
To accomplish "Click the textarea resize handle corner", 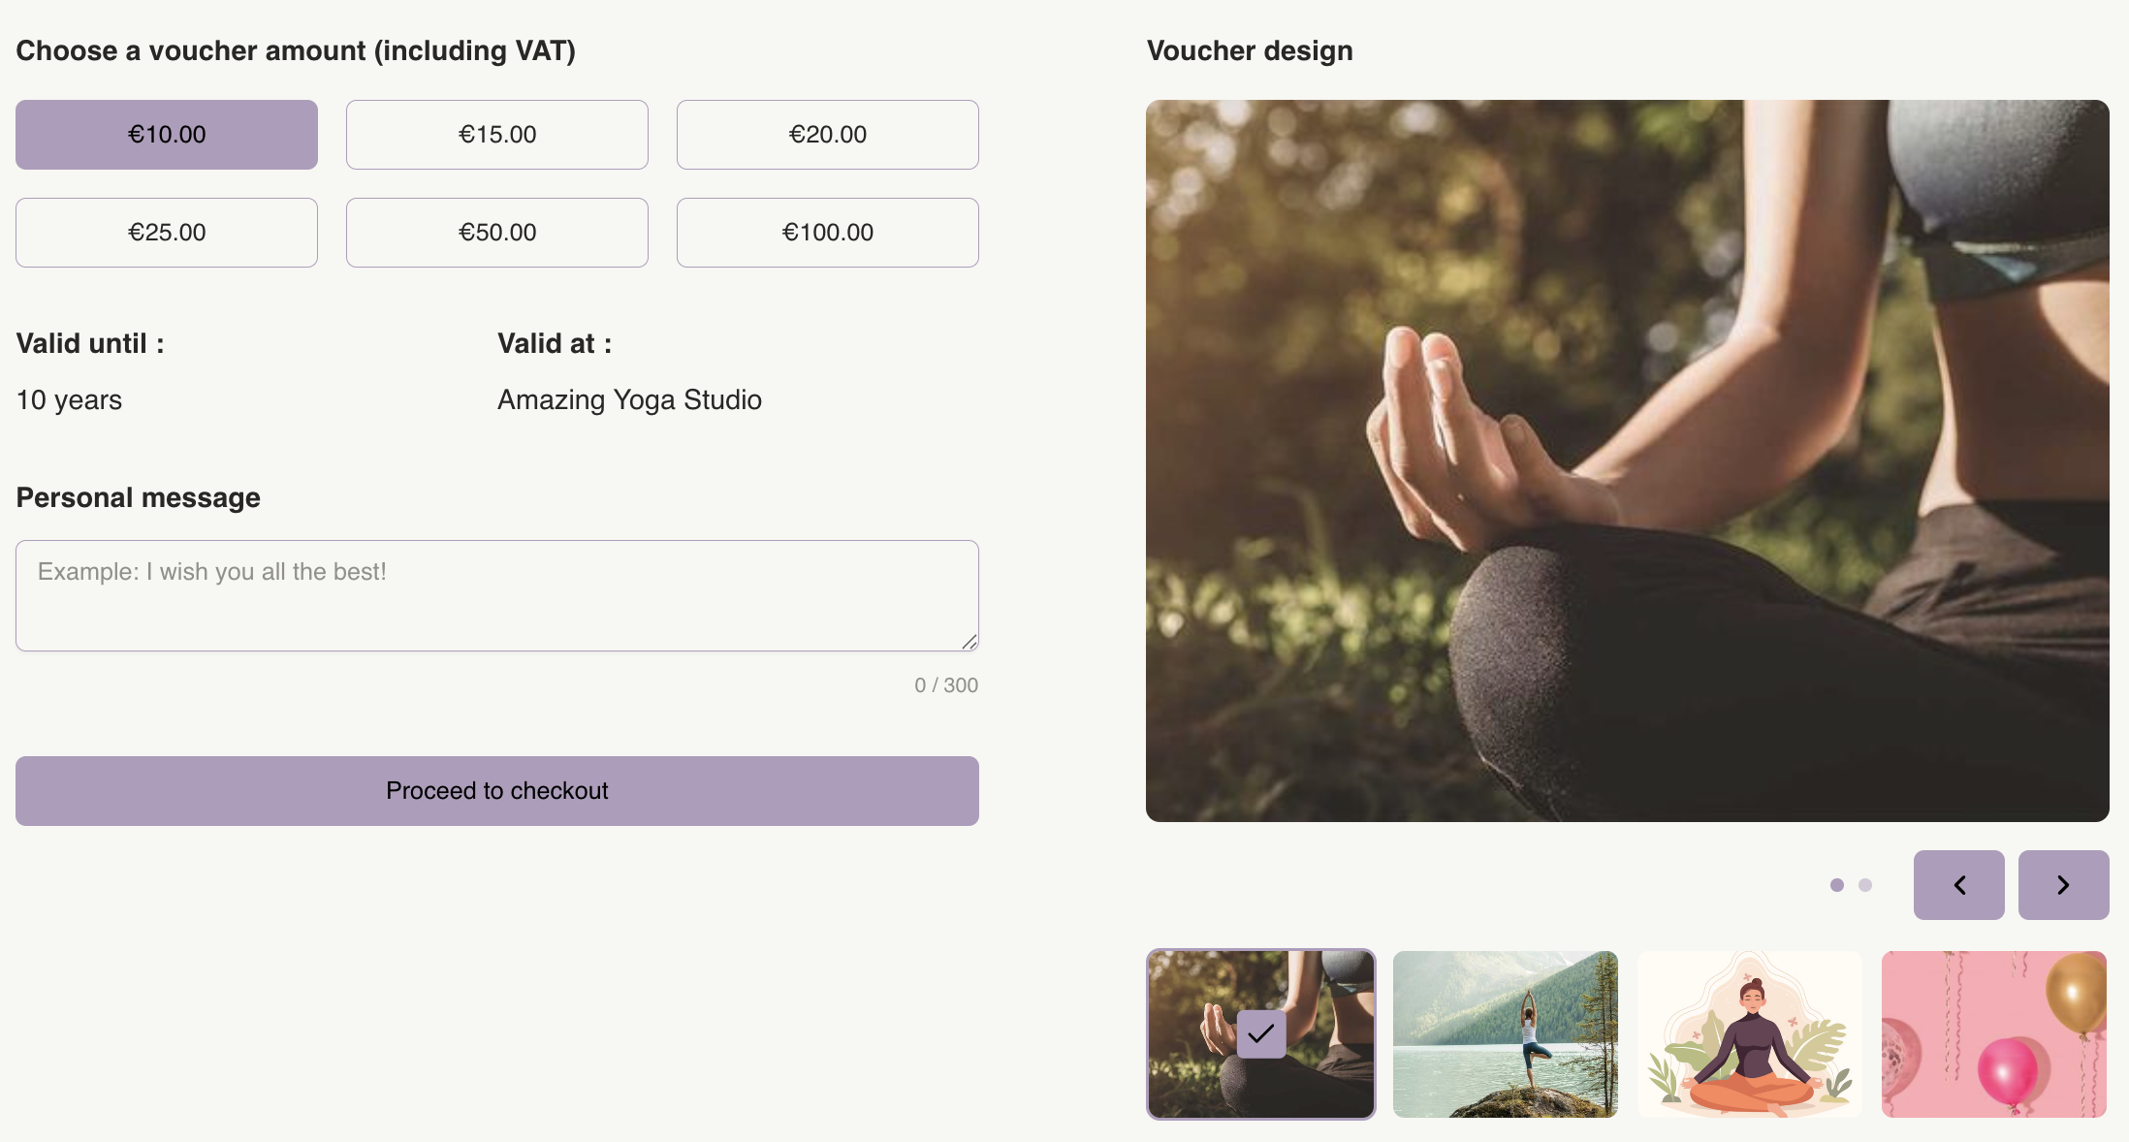I will pyautogui.click(x=969, y=642).
